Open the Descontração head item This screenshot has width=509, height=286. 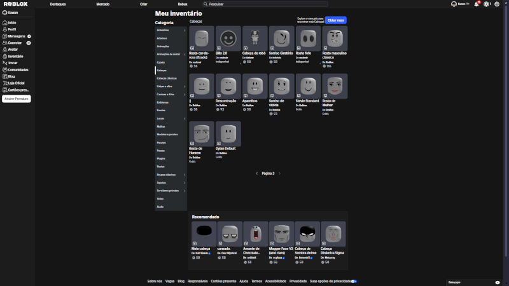point(228,86)
